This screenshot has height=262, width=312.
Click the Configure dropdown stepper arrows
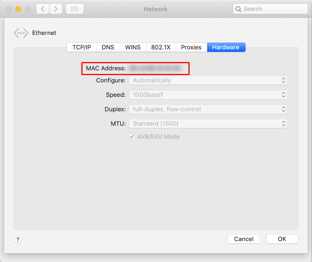(283, 80)
